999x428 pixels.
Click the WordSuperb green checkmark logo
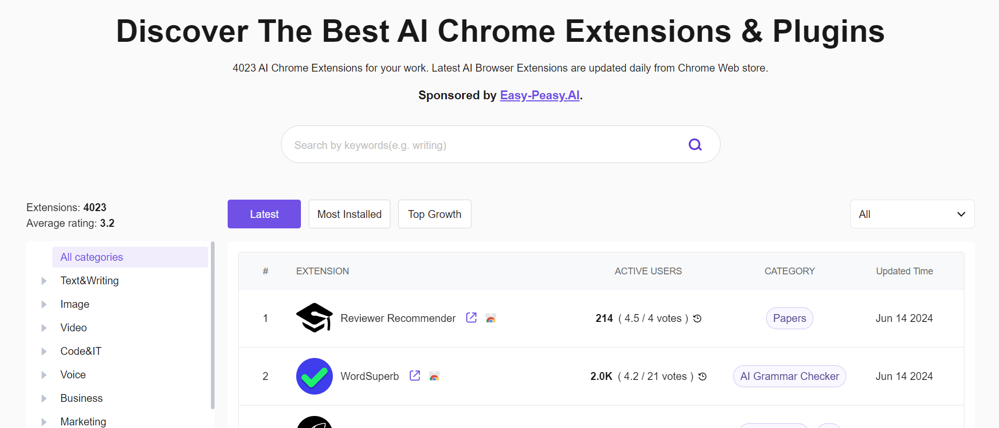coord(314,376)
